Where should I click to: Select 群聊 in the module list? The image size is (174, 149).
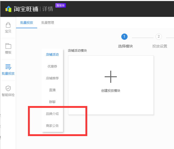pyautogui.click(x=52, y=102)
